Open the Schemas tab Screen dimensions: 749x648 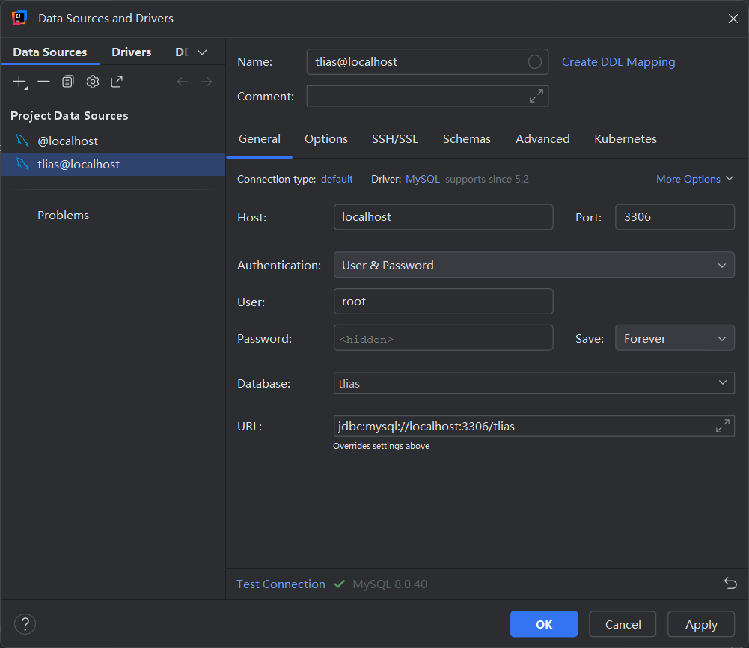point(467,139)
